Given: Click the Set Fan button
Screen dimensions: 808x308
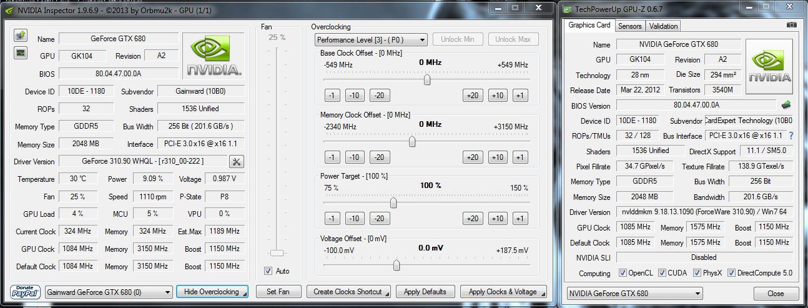Looking at the screenshot, I should point(278,292).
